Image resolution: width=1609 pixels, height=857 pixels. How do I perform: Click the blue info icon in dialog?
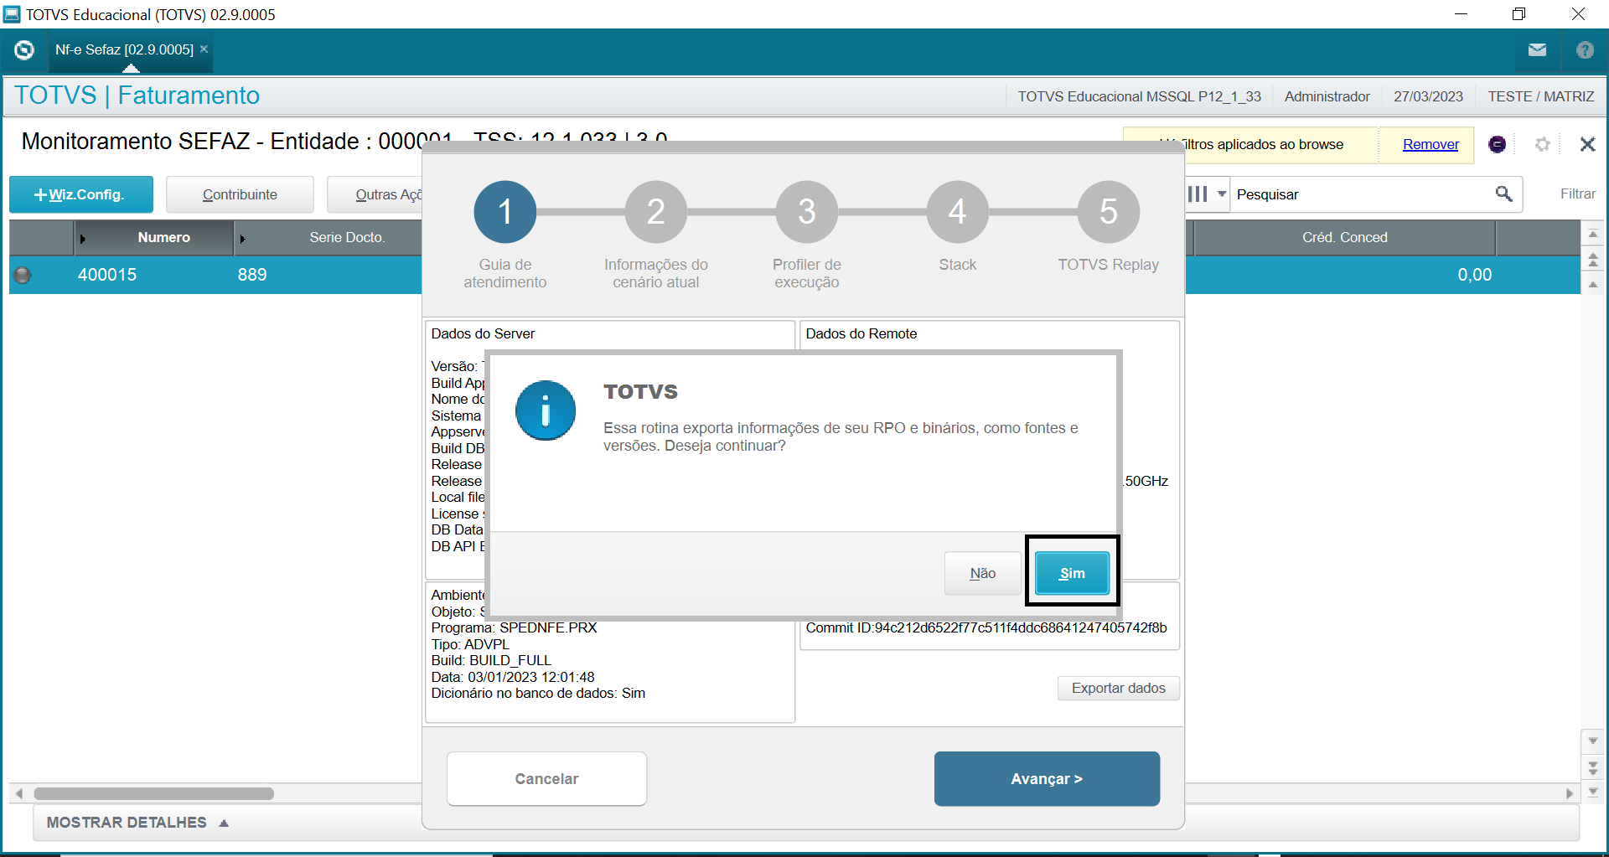[546, 410]
